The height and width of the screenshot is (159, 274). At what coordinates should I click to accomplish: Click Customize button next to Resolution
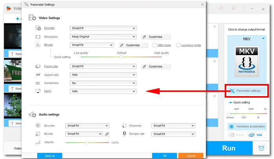156,37
